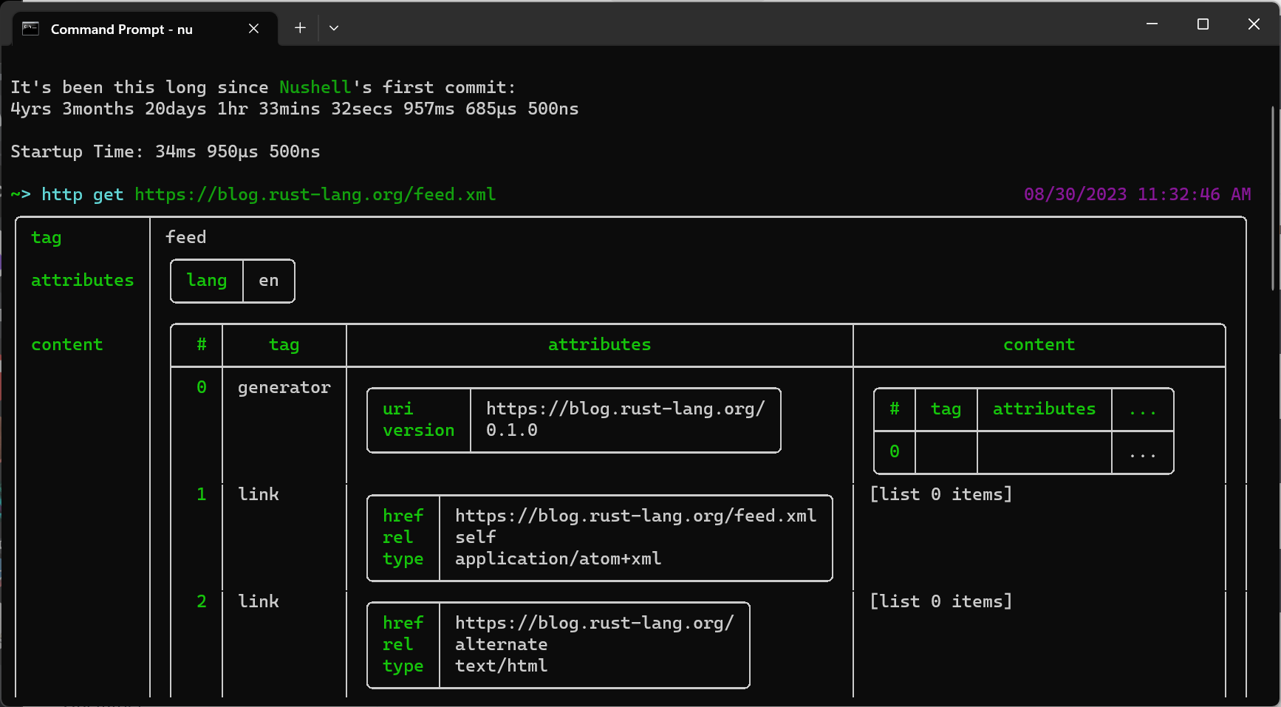Image resolution: width=1281 pixels, height=707 pixels.
Task: Click "[list 0 items]" in row 1
Action: click(x=940, y=494)
